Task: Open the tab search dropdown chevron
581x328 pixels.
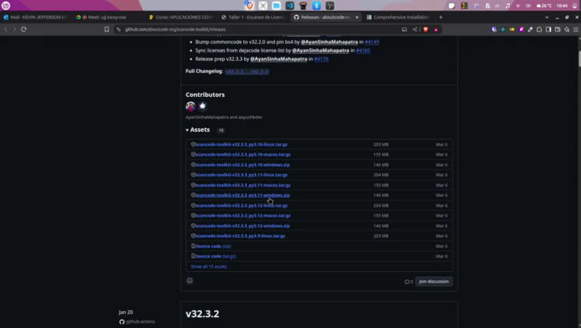Action: (x=547, y=17)
